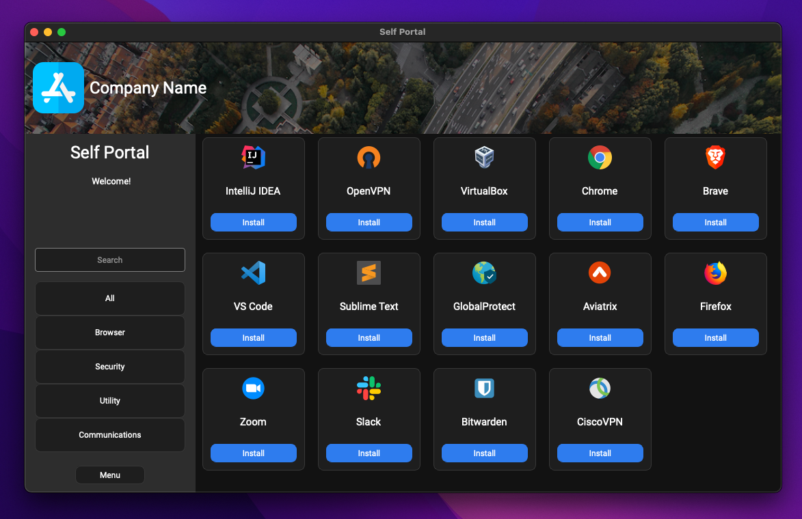Click the Slack icon
802x519 pixels.
(369, 389)
